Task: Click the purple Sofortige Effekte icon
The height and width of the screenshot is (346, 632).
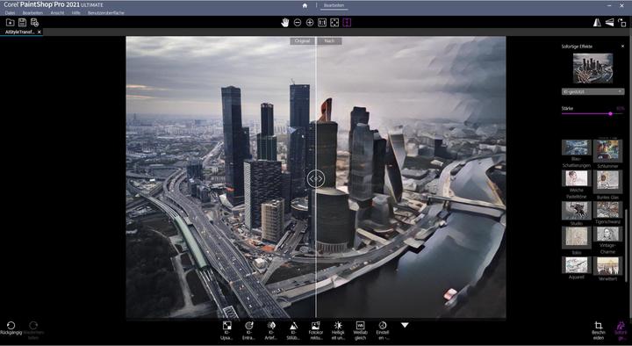Action: [621, 330]
